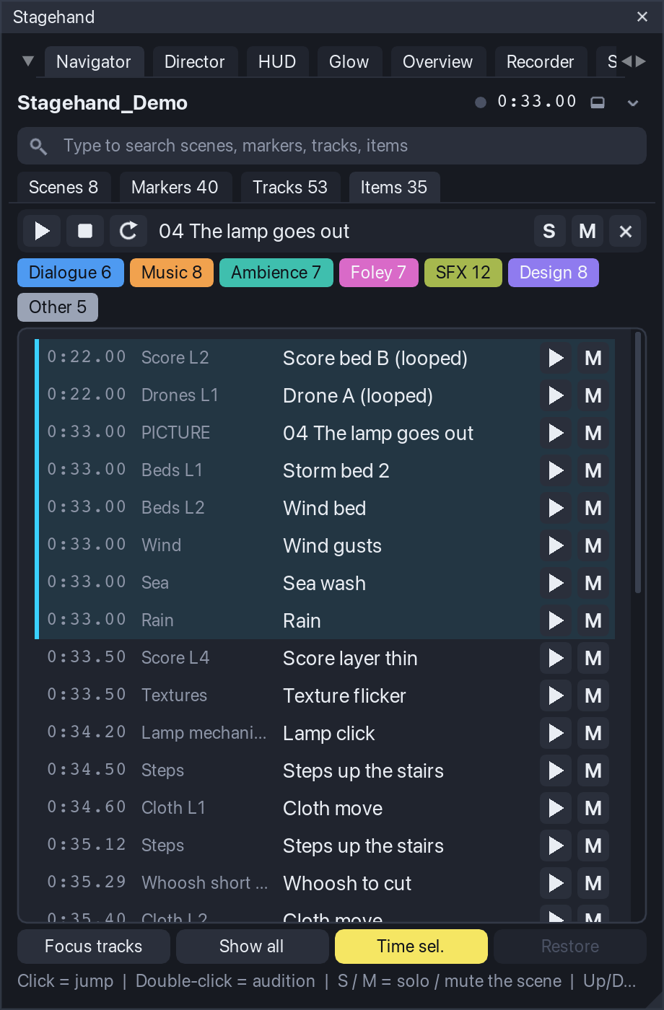This screenshot has height=1010, width=664.
Task: Mute the Lamp click item
Action: (x=593, y=733)
